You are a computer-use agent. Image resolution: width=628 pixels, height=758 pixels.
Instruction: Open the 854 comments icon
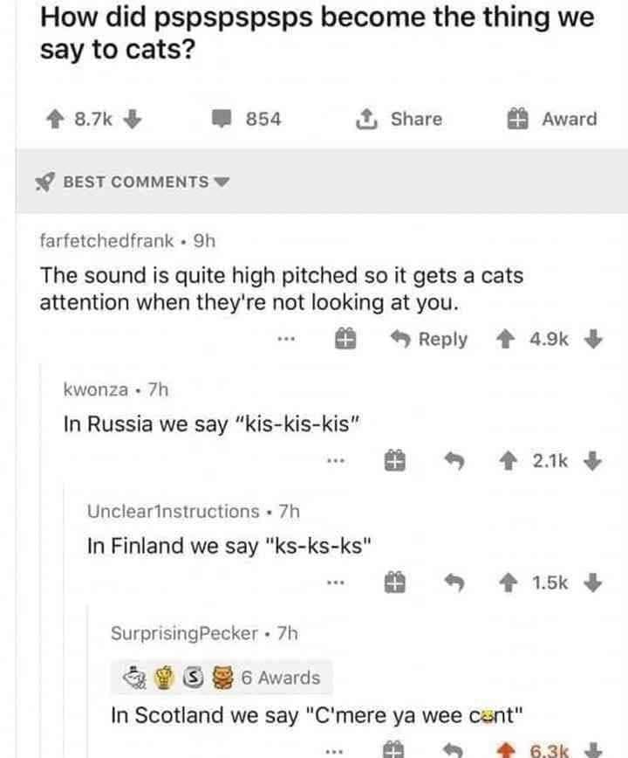point(222,120)
